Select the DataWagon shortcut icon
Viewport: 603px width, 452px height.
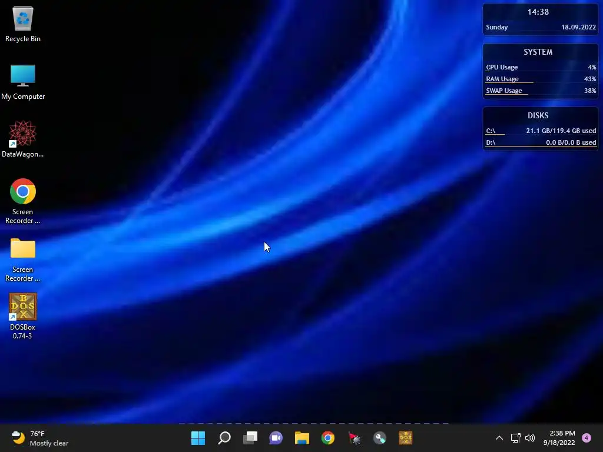point(23,139)
